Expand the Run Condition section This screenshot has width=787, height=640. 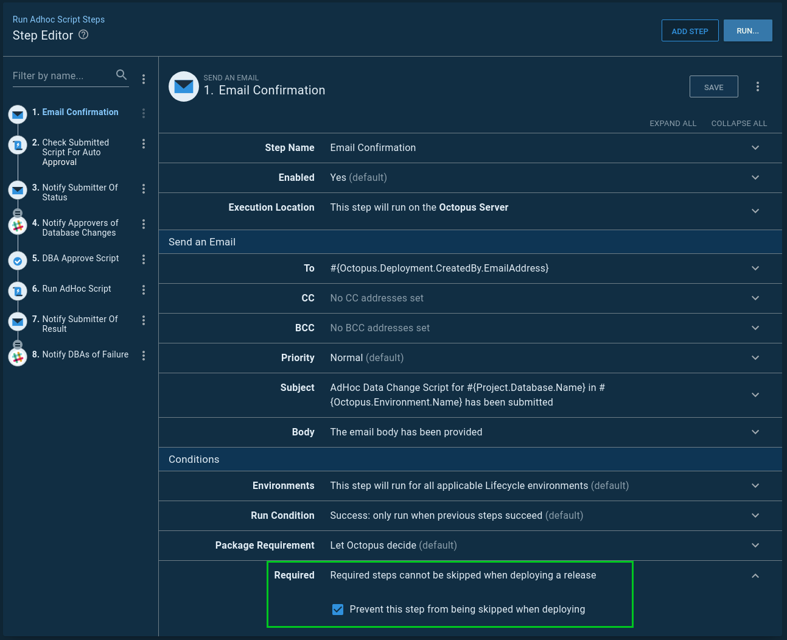(x=755, y=516)
